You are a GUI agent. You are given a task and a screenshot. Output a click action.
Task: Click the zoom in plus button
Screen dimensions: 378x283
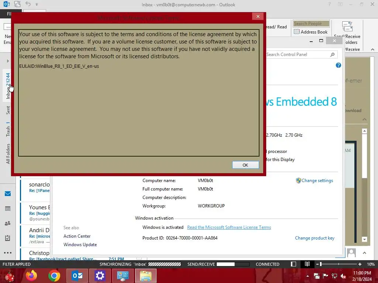pos(360,264)
